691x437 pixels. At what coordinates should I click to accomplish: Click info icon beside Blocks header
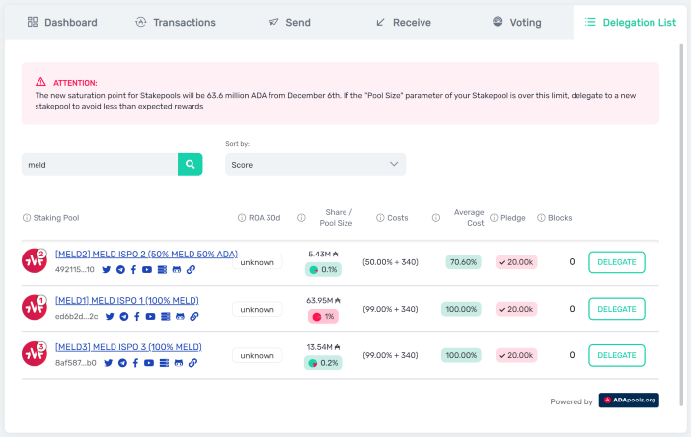(x=541, y=218)
